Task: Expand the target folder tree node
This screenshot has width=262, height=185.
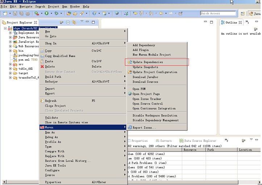Action: click(x=11, y=73)
